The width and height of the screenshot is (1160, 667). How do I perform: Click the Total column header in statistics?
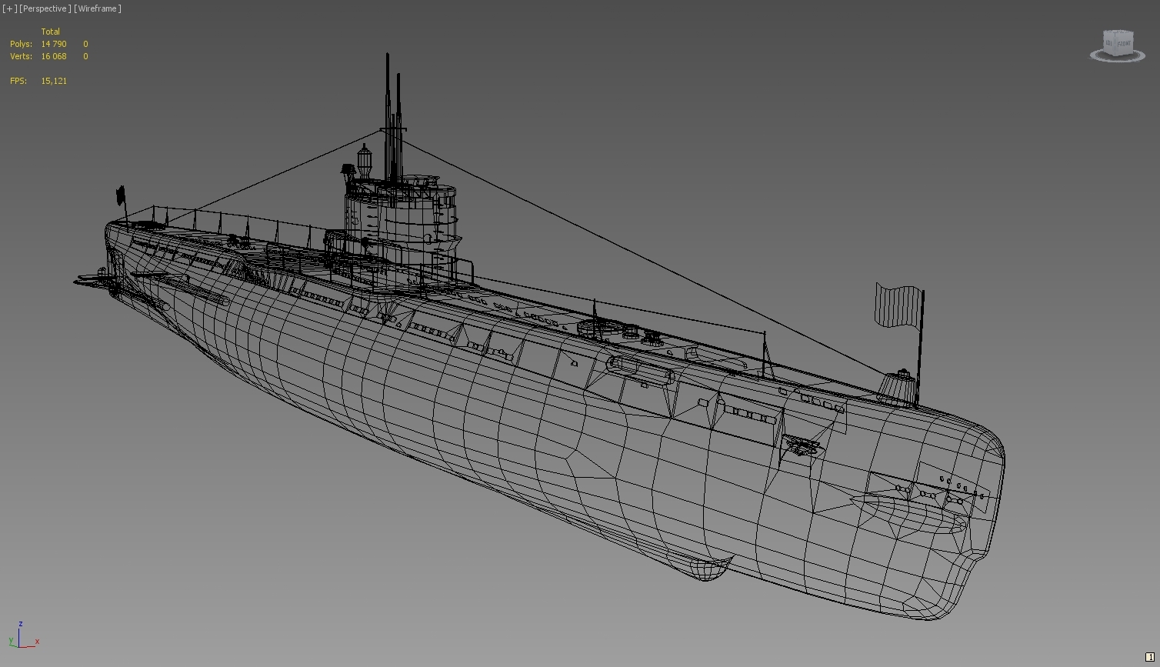point(51,32)
